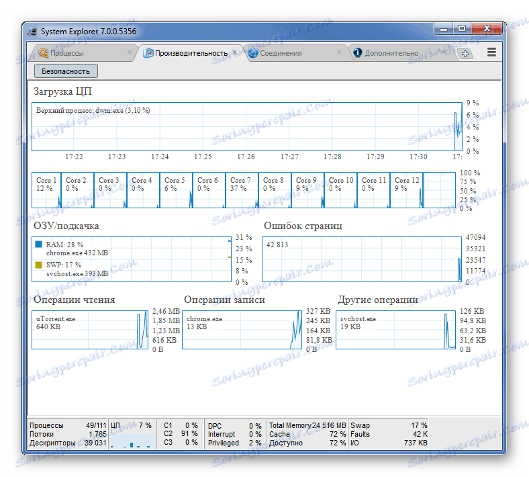Click the CPU load history graph
The width and height of the screenshot is (529, 477).
247,126
